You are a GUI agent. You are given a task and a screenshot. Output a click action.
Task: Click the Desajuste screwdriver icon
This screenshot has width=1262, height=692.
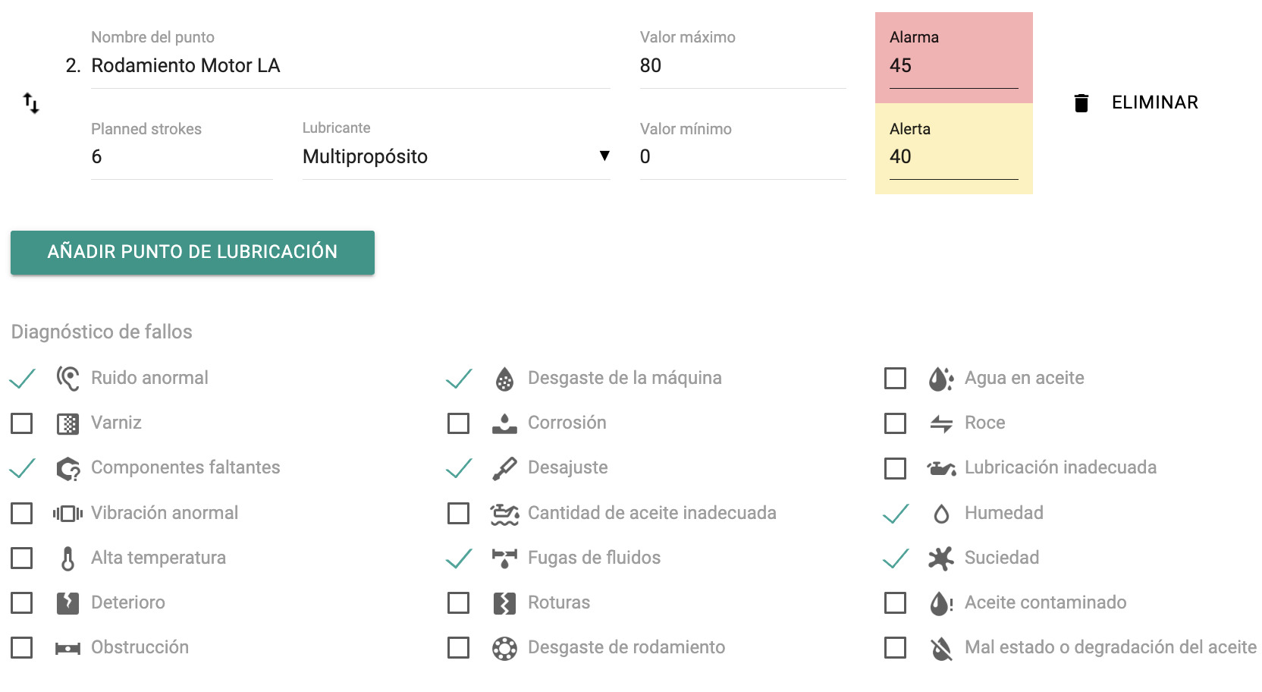pos(504,467)
